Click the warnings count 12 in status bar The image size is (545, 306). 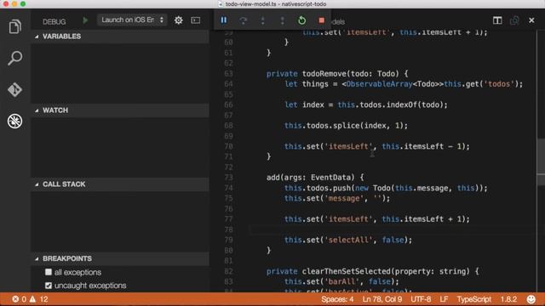tap(39, 299)
